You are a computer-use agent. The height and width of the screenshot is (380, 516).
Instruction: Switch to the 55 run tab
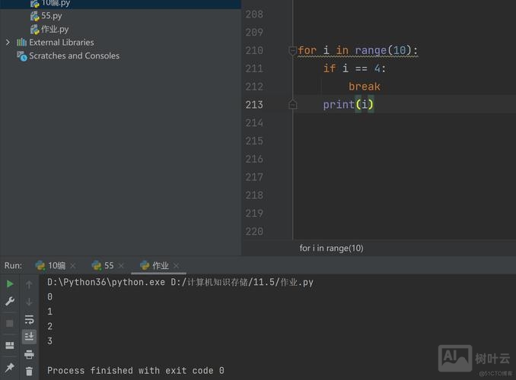[108, 265]
